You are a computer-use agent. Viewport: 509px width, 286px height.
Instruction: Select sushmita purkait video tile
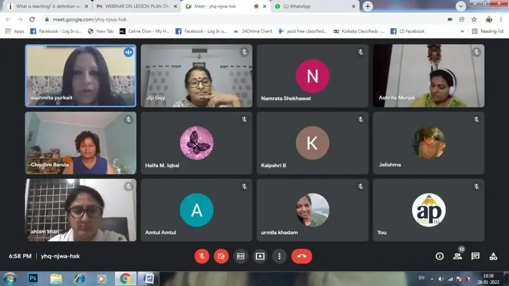click(80, 76)
